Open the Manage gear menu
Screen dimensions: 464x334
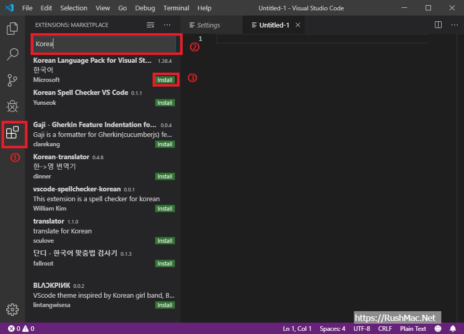[12, 310]
